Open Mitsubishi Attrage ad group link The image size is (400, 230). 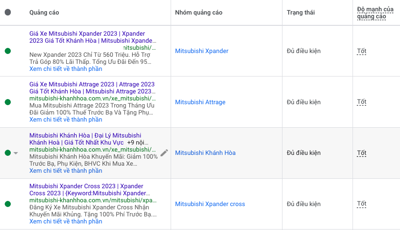(200, 102)
